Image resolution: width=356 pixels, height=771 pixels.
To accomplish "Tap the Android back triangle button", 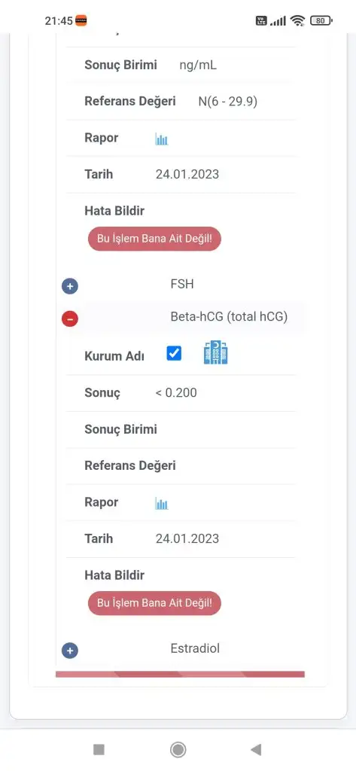I will (x=256, y=749).
